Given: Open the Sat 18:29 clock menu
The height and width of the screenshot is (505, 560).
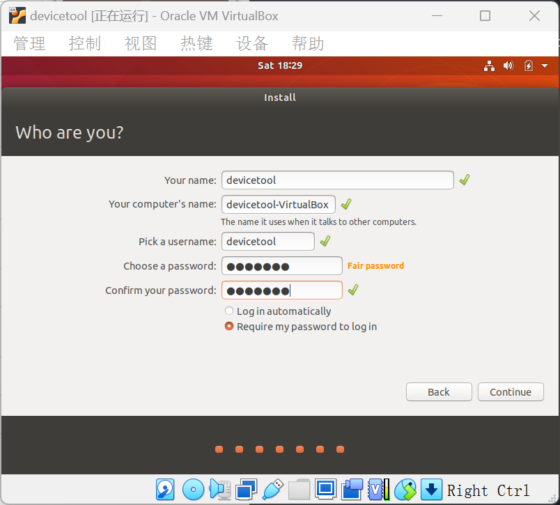Looking at the screenshot, I should 280,65.
